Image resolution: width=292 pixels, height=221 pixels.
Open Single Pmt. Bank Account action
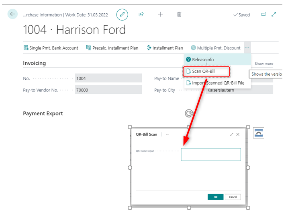(x=51, y=48)
